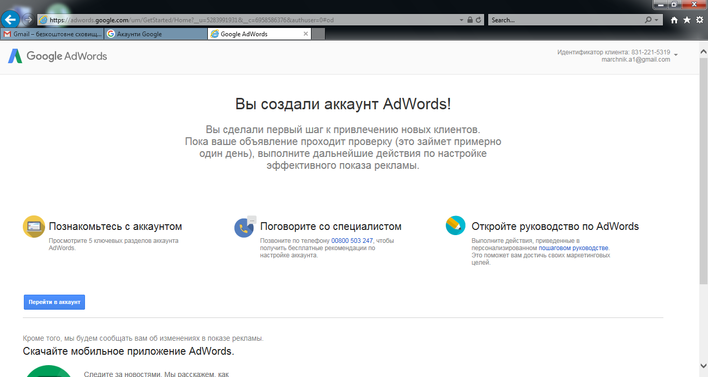View the security lock icon in address bar
This screenshot has height=377, width=708.
coord(470,20)
